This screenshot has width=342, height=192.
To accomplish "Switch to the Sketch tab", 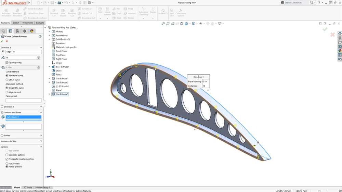I will (x=16, y=23).
